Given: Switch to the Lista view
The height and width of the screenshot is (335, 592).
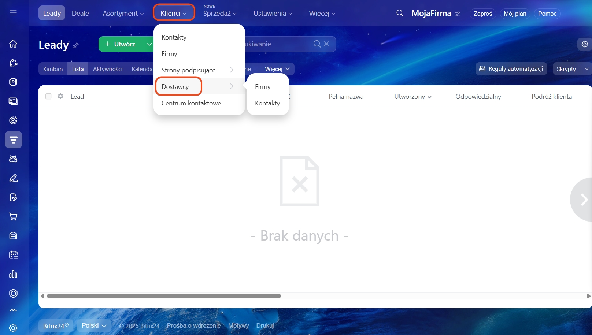Looking at the screenshot, I should [x=78, y=69].
